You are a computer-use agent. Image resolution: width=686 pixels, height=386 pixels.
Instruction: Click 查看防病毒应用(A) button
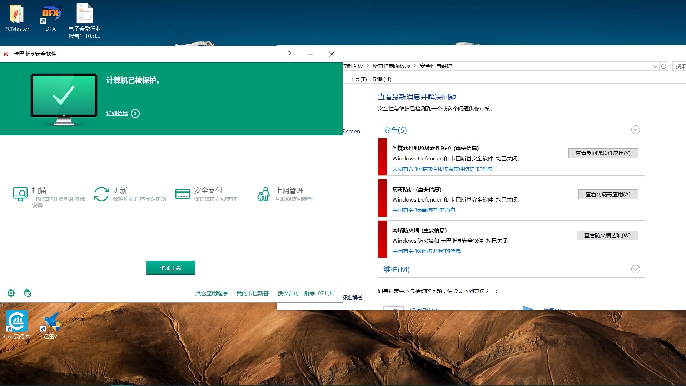point(608,194)
